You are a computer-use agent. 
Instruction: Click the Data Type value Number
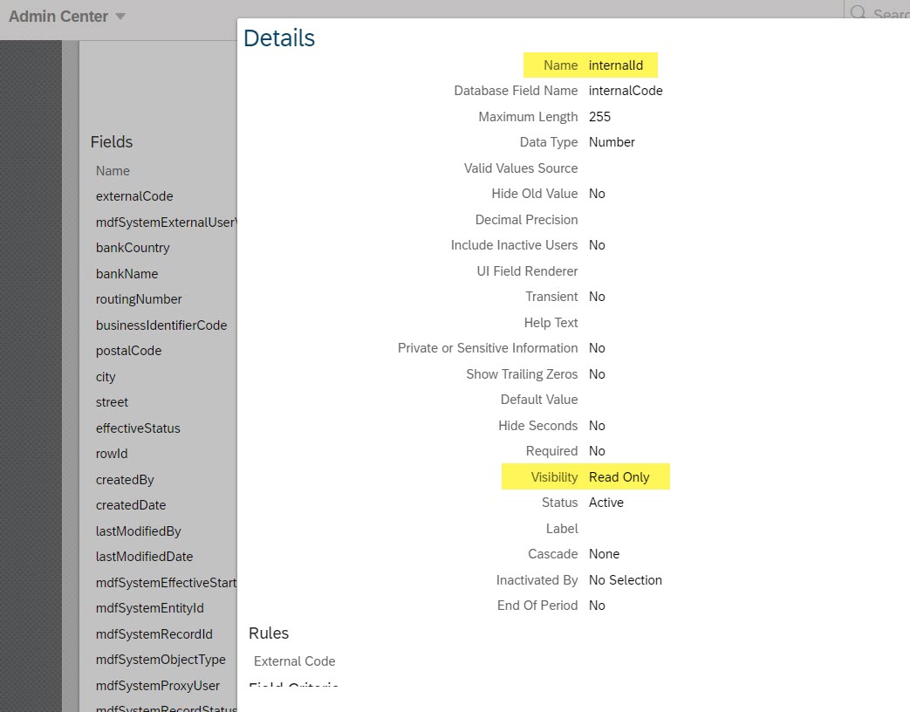pos(612,142)
